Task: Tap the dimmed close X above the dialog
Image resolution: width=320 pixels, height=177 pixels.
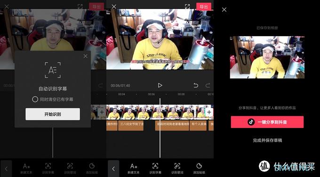Action: (7, 7)
